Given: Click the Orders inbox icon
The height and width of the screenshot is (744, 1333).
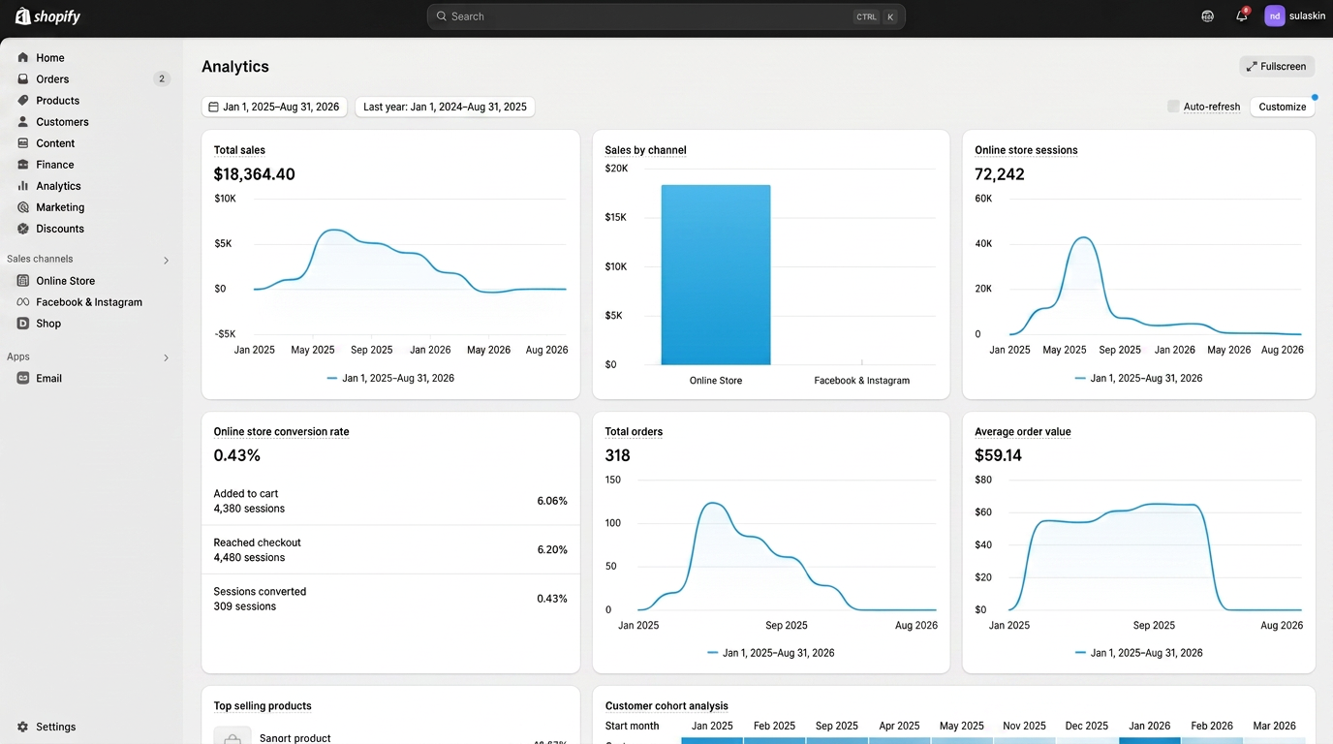Looking at the screenshot, I should 23,79.
